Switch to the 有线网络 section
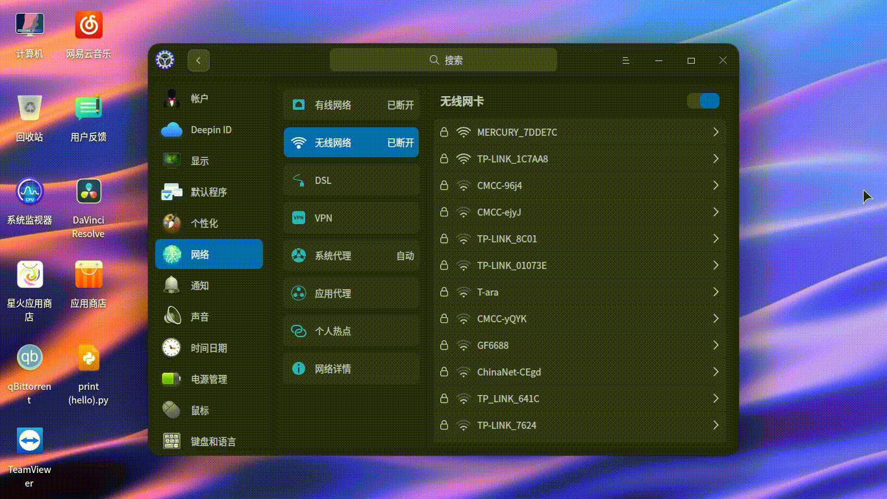The image size is (887, 499). 351,105
